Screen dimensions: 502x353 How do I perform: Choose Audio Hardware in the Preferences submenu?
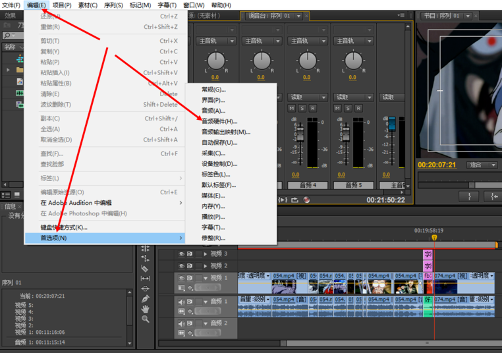tap(231, 121)
